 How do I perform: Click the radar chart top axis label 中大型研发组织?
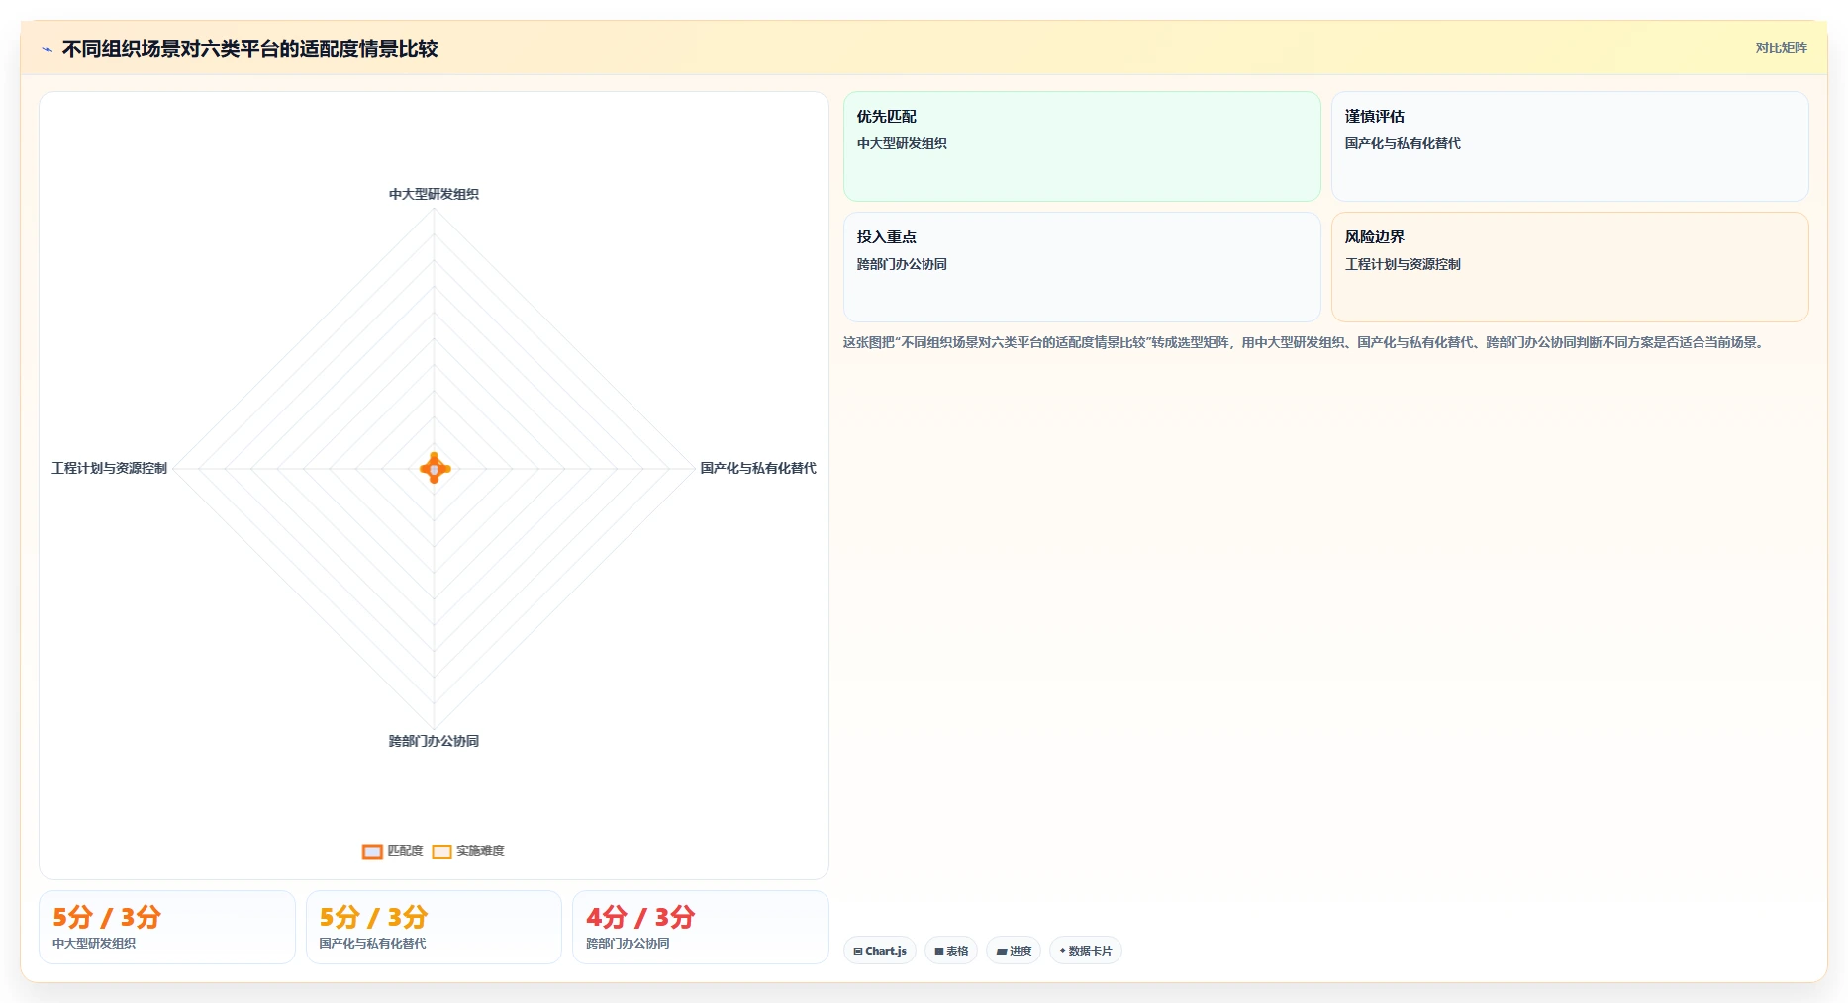(434, 194)
